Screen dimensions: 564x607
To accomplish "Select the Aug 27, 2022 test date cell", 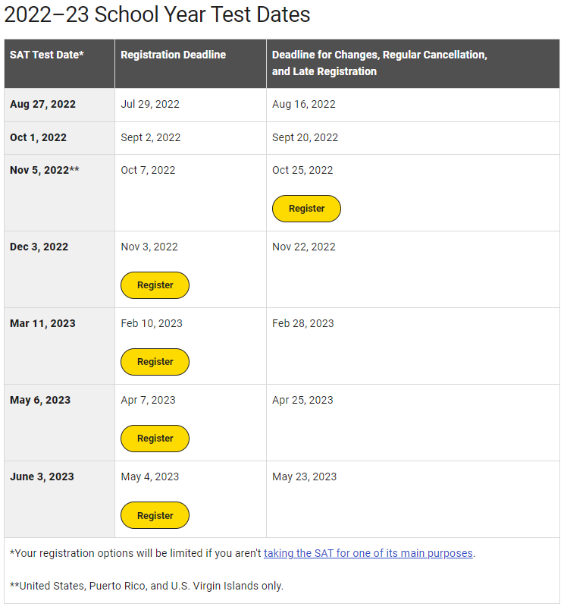I will tap(60, 105).
